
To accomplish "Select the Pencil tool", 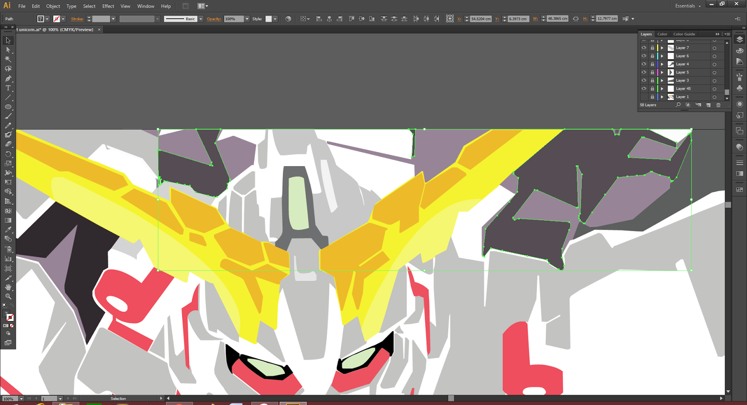I will point(8,126).
